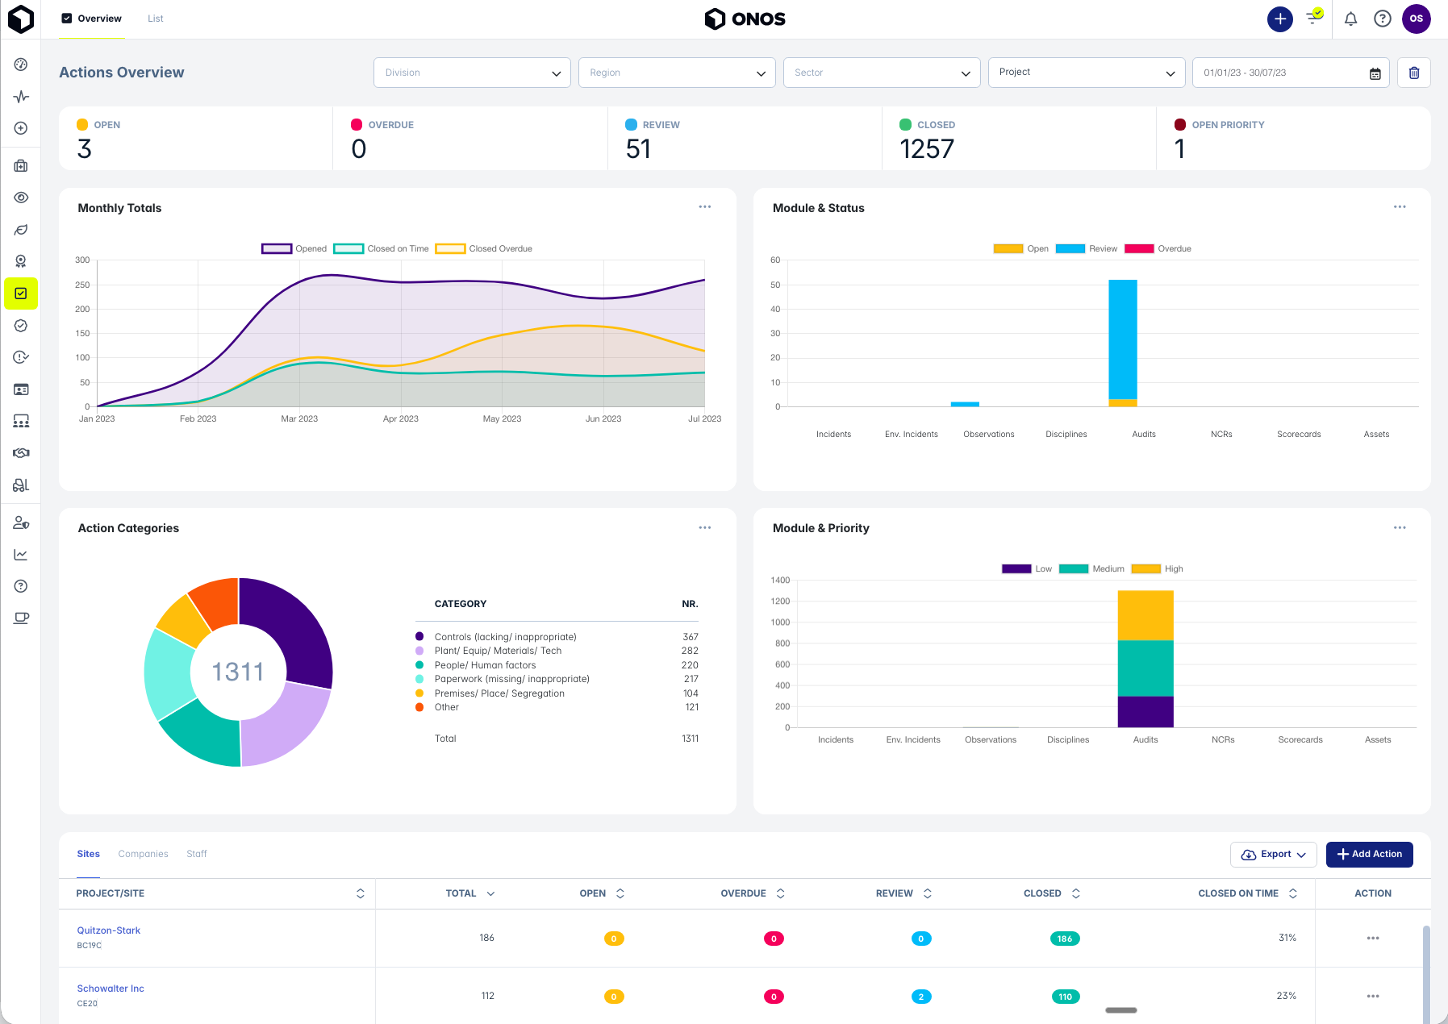
Task: Expand the Region filter dropdown
Action: 676,73
